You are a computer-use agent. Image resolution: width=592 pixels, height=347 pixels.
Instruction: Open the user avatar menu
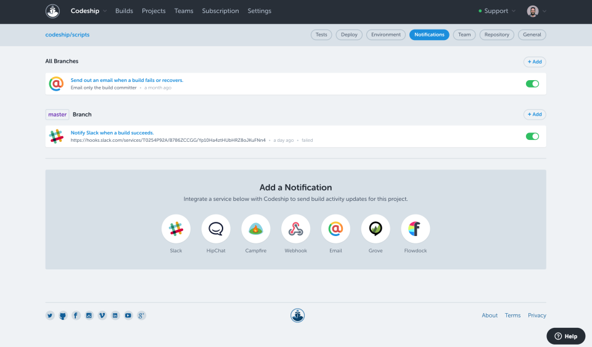click(x=533, y=11)
